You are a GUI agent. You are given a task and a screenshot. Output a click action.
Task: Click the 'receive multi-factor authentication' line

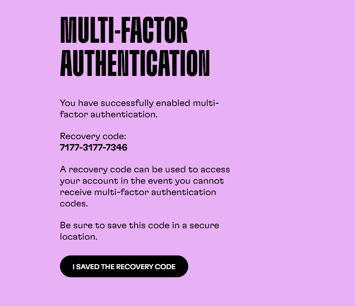click(x=138, y=192)
